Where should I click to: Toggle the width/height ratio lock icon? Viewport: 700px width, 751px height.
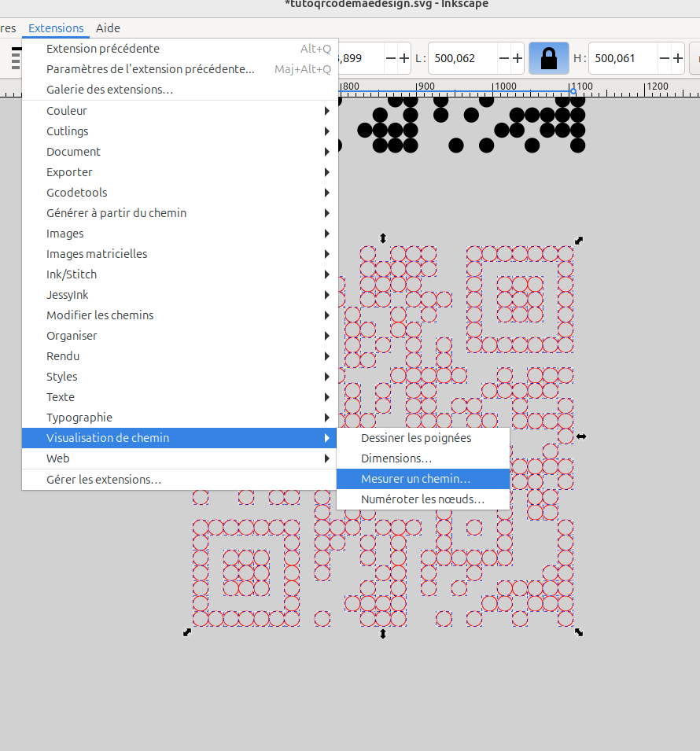(549, 58)
